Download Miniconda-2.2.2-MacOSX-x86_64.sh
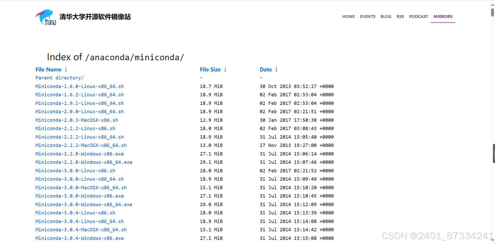The height and width of the screenshot is (244, 495). click(x=81, y=145)
